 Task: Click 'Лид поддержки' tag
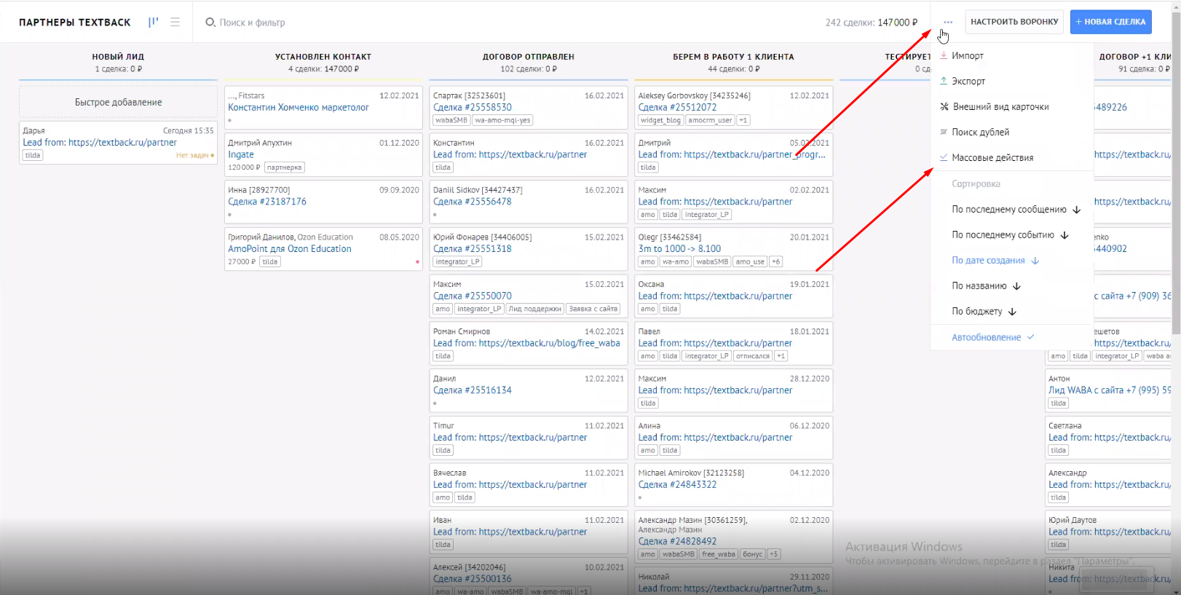[x=535, y=309]
